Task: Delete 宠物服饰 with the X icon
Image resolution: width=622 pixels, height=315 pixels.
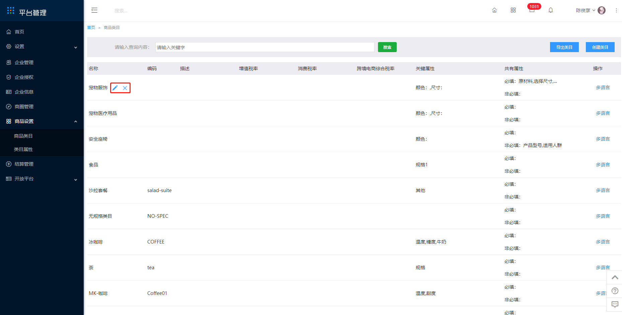Action: 125,88
